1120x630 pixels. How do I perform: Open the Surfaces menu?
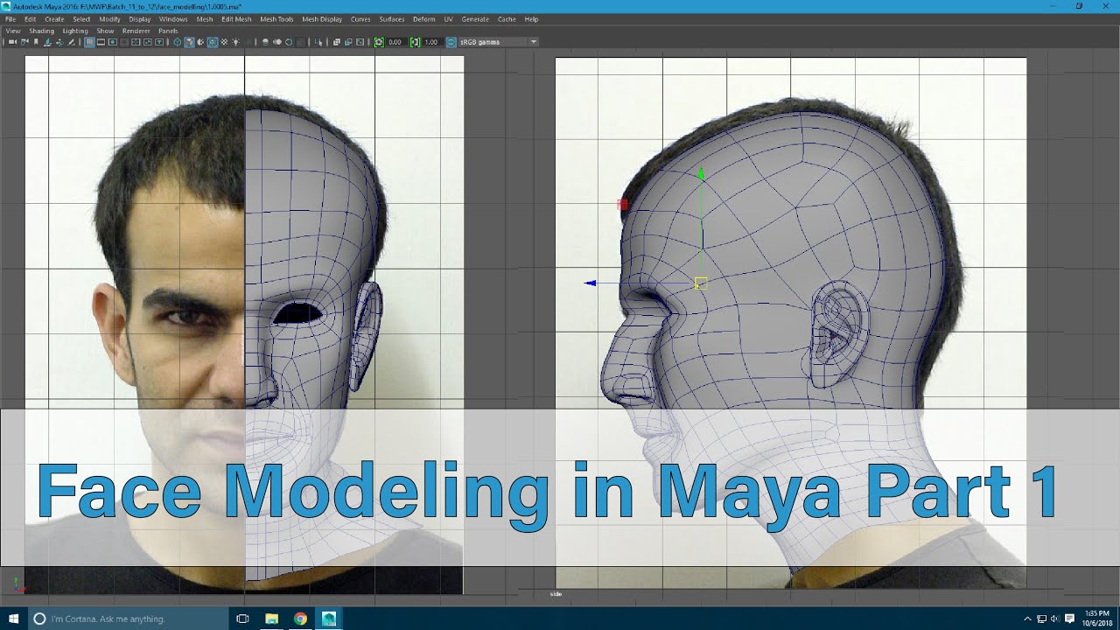click(392, 18)
